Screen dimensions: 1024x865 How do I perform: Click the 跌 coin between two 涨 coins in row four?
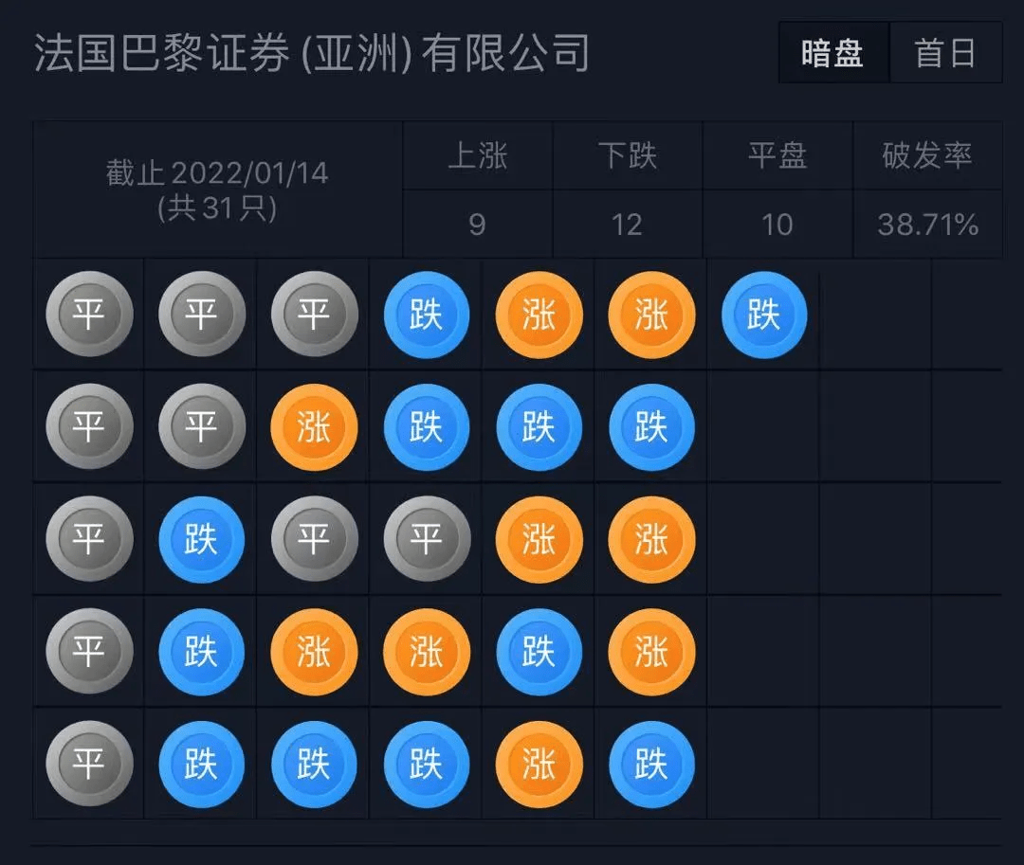coord(538,652)
